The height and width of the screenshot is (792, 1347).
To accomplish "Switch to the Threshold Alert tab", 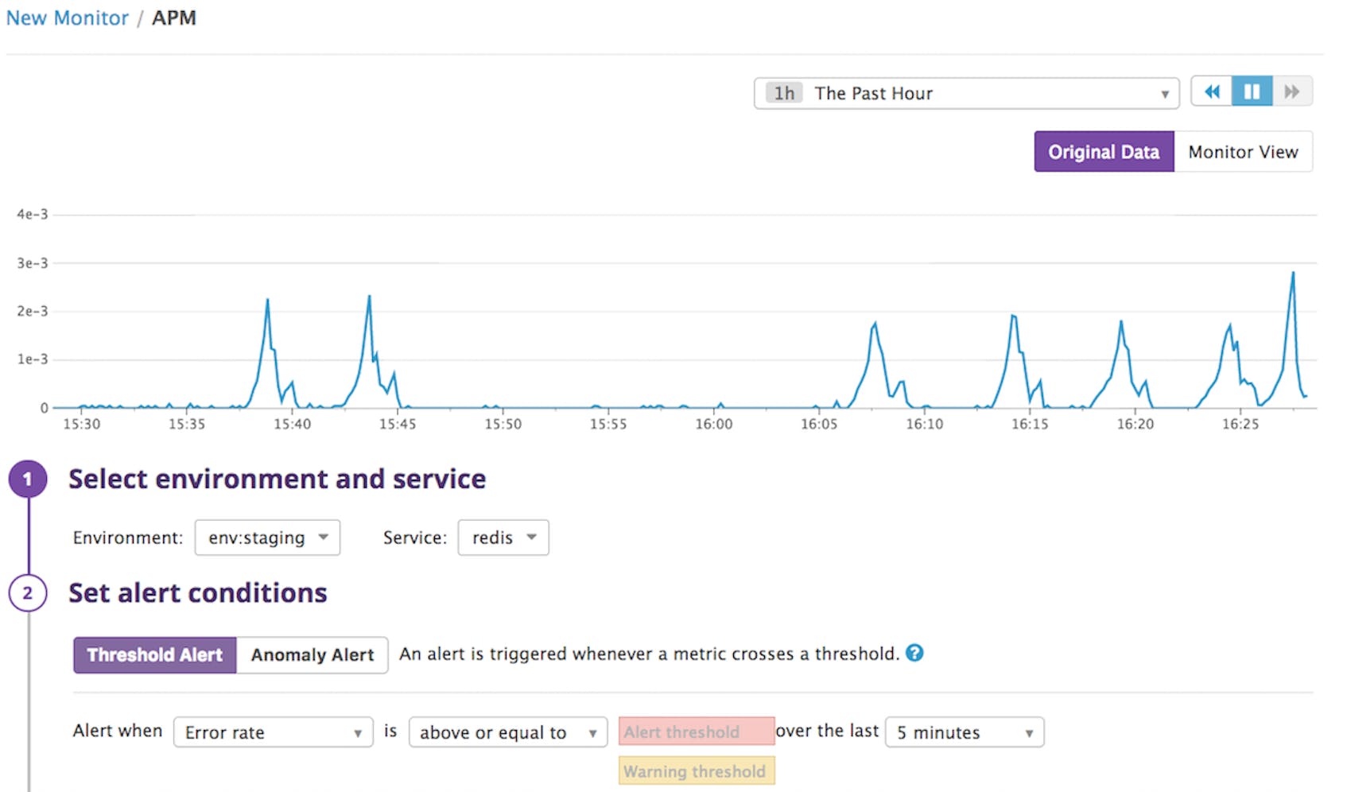I will click(x=154, y=655).
